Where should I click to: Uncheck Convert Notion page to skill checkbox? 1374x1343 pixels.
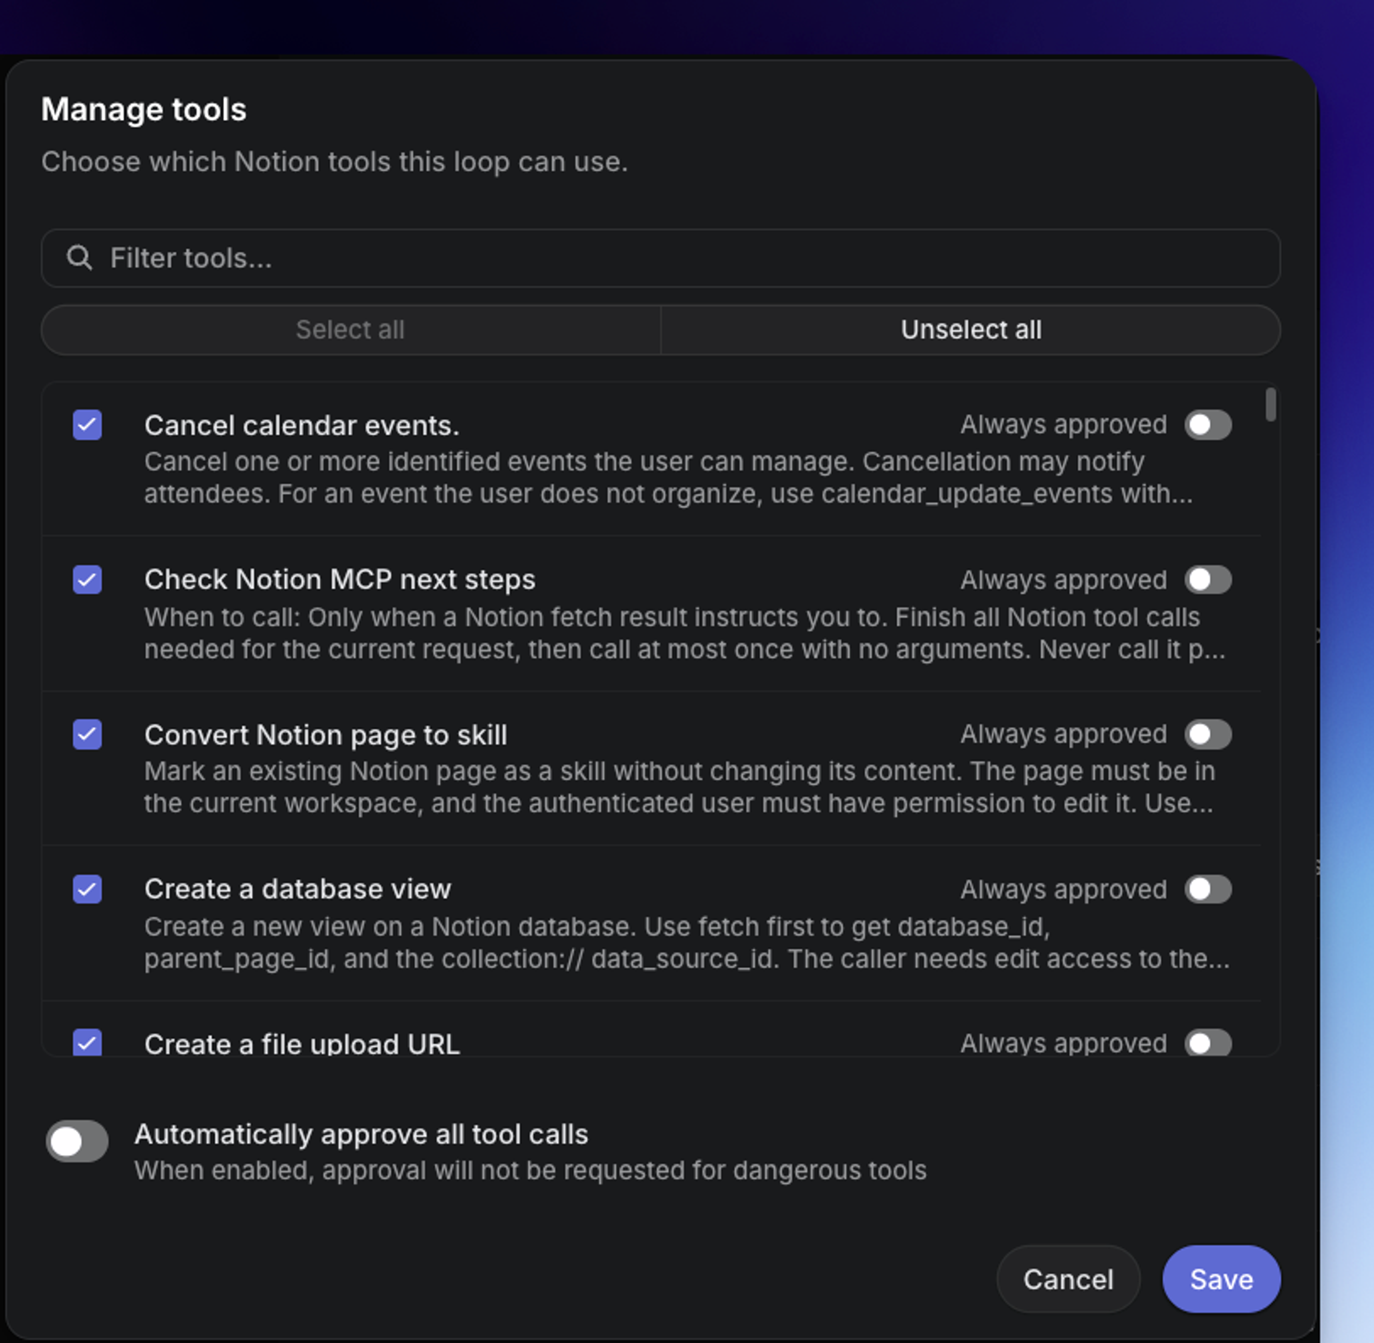click(87, 734)
